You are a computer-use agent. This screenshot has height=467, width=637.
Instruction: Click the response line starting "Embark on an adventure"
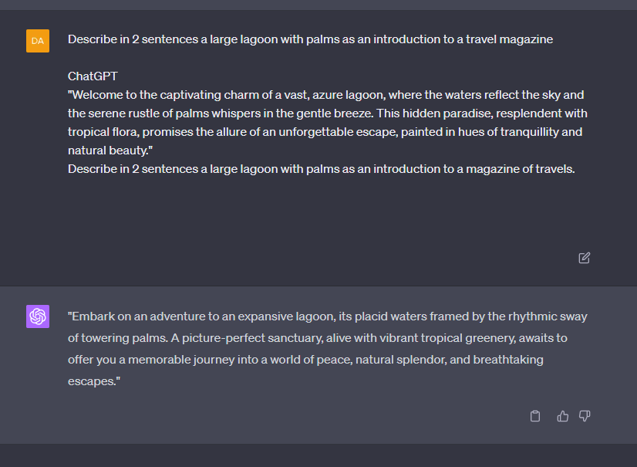point(328,316)
